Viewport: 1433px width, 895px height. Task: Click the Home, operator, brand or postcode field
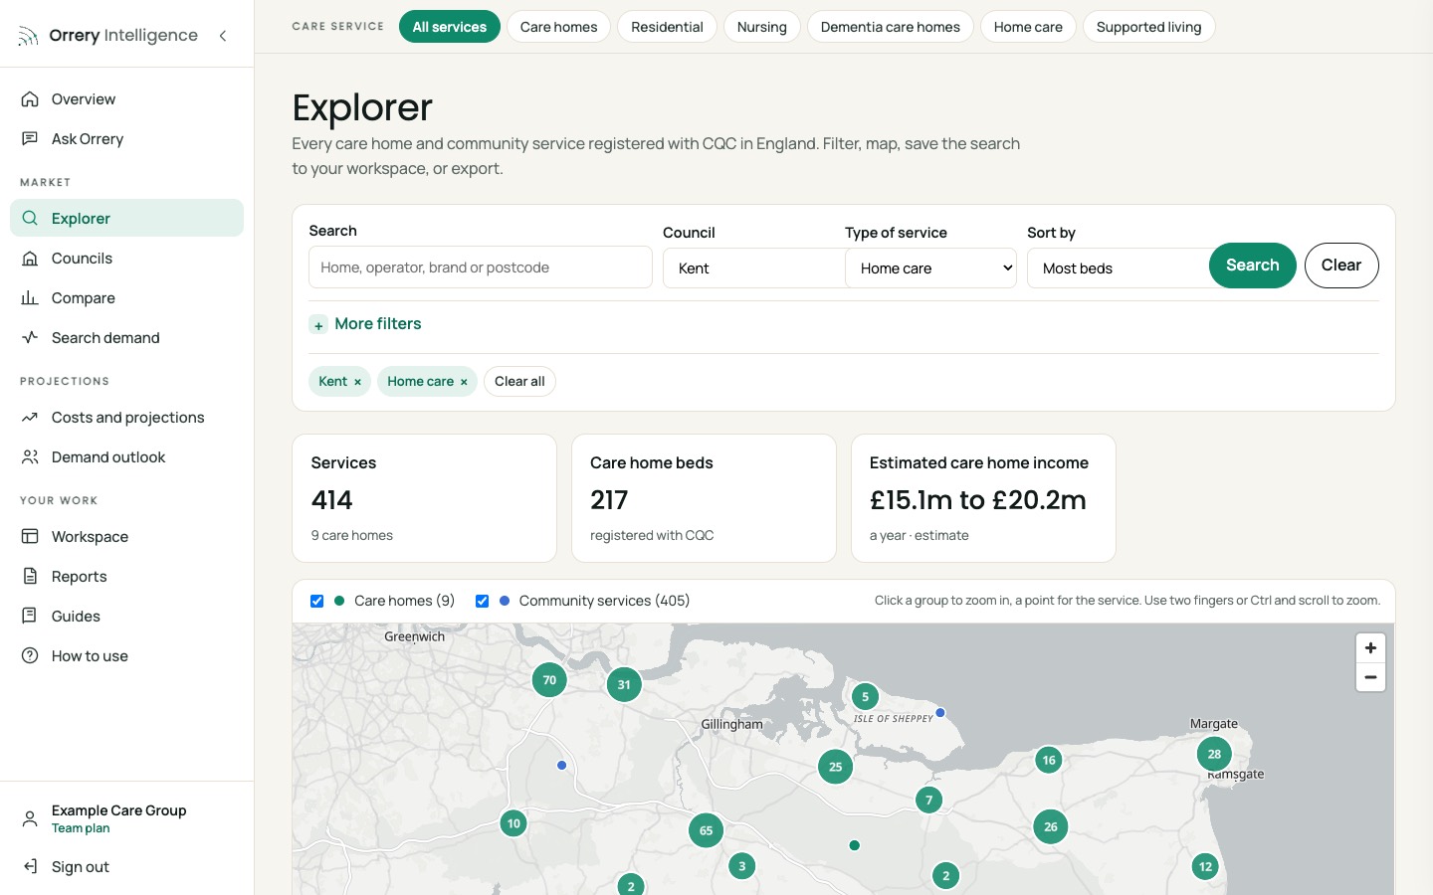[x=481, y=268]
